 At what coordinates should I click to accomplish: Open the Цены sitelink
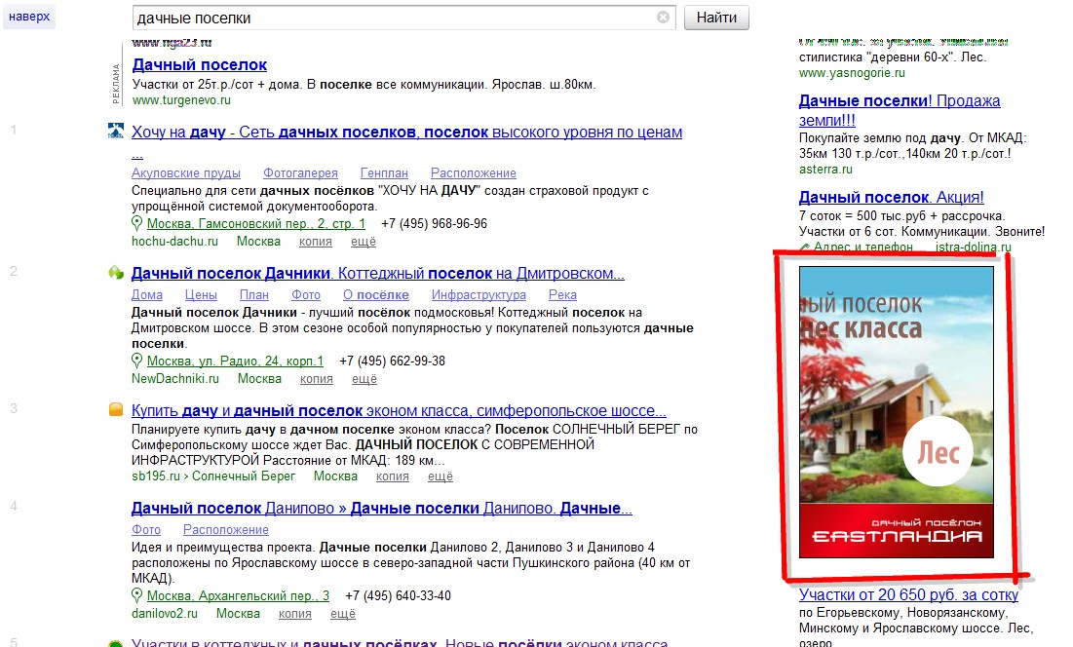[x=201, y=295]
